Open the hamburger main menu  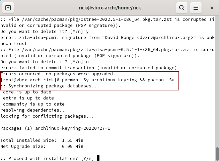[x=196, y=8]
